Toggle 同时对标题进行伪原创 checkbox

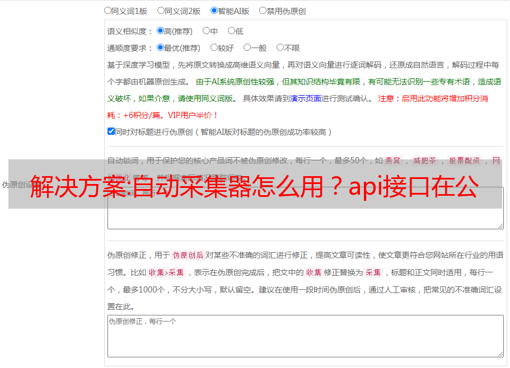point(111,131)
